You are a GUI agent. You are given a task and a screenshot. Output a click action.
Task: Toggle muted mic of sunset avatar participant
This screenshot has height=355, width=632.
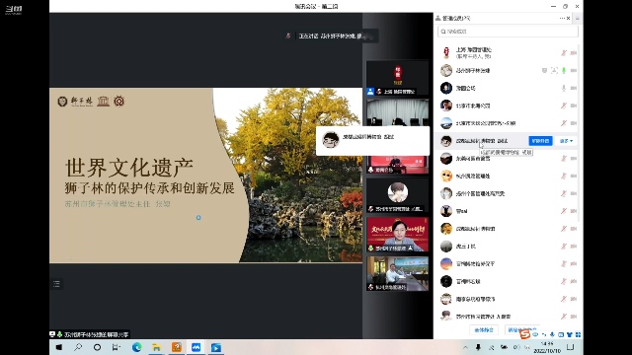click(564, 263)
